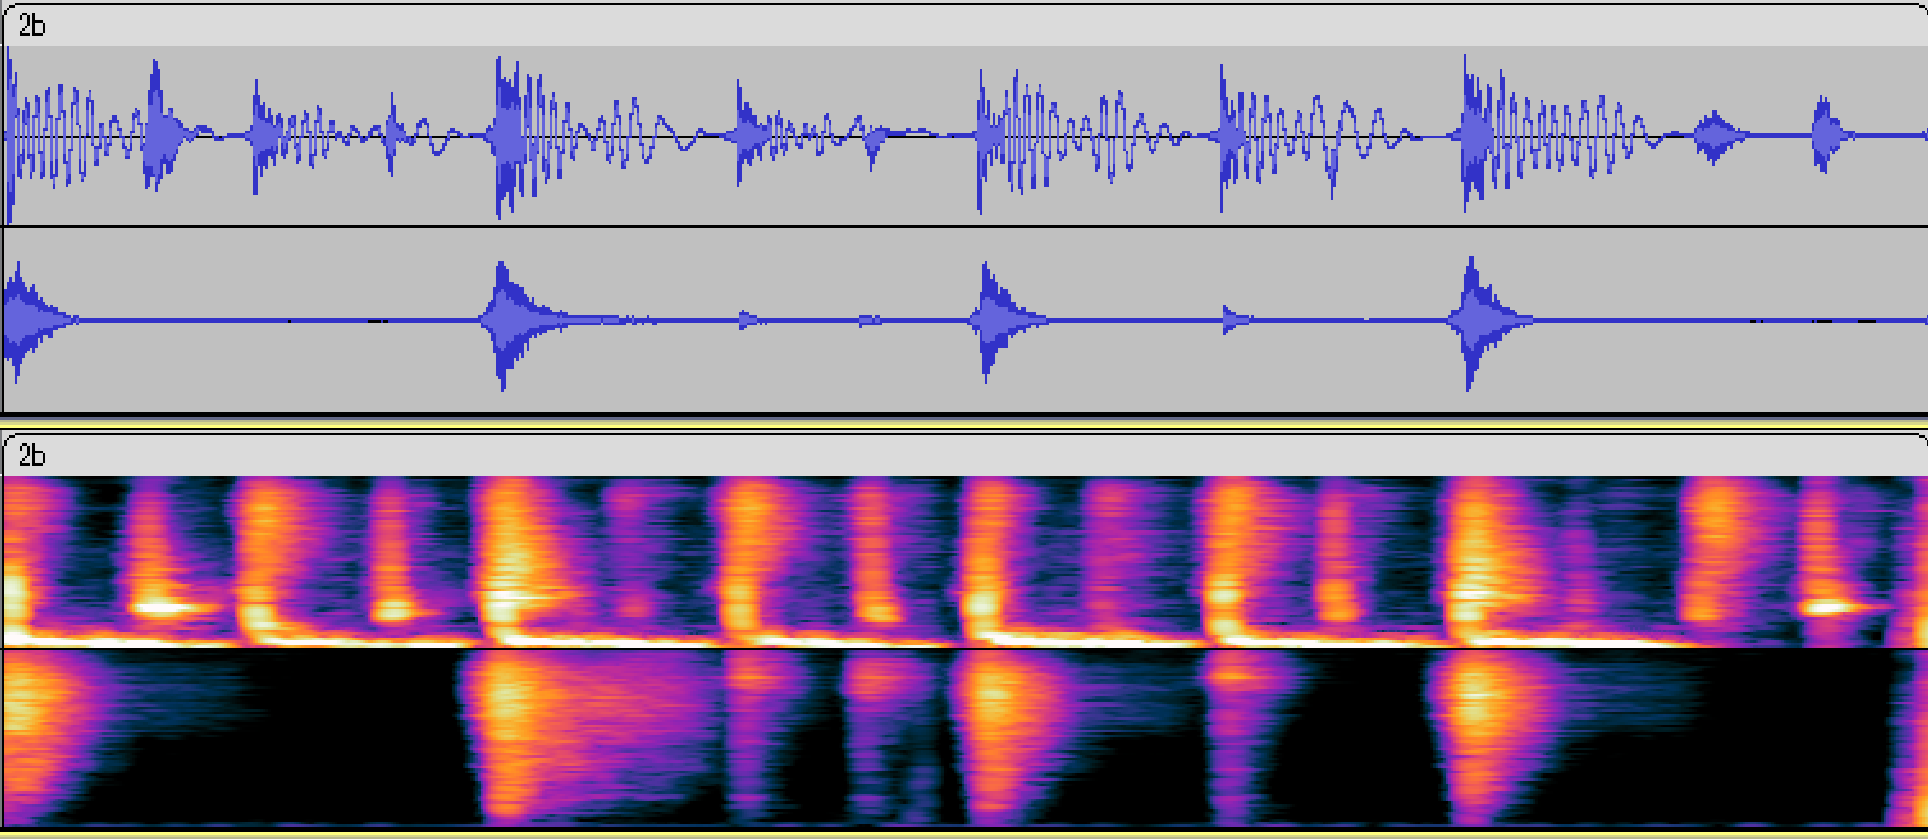Screen dimensions: 1928x839
Task: Click the first small burst in lower waveform channel
Action: [x=749, y=320]
